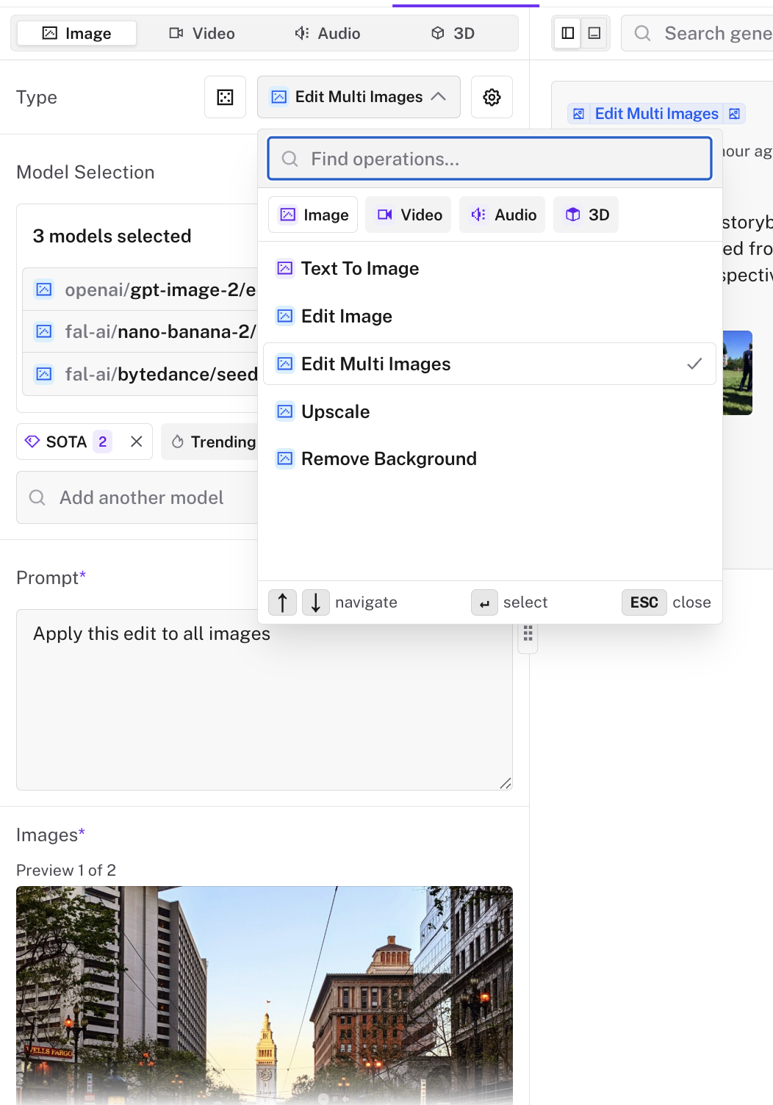
Task: Select fal-ai/bytedance/seed model row
Action: coord(140,374)
